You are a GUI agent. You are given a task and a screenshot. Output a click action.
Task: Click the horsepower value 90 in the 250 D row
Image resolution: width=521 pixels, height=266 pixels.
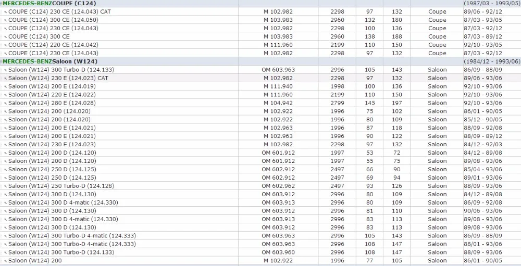point(396,169)
